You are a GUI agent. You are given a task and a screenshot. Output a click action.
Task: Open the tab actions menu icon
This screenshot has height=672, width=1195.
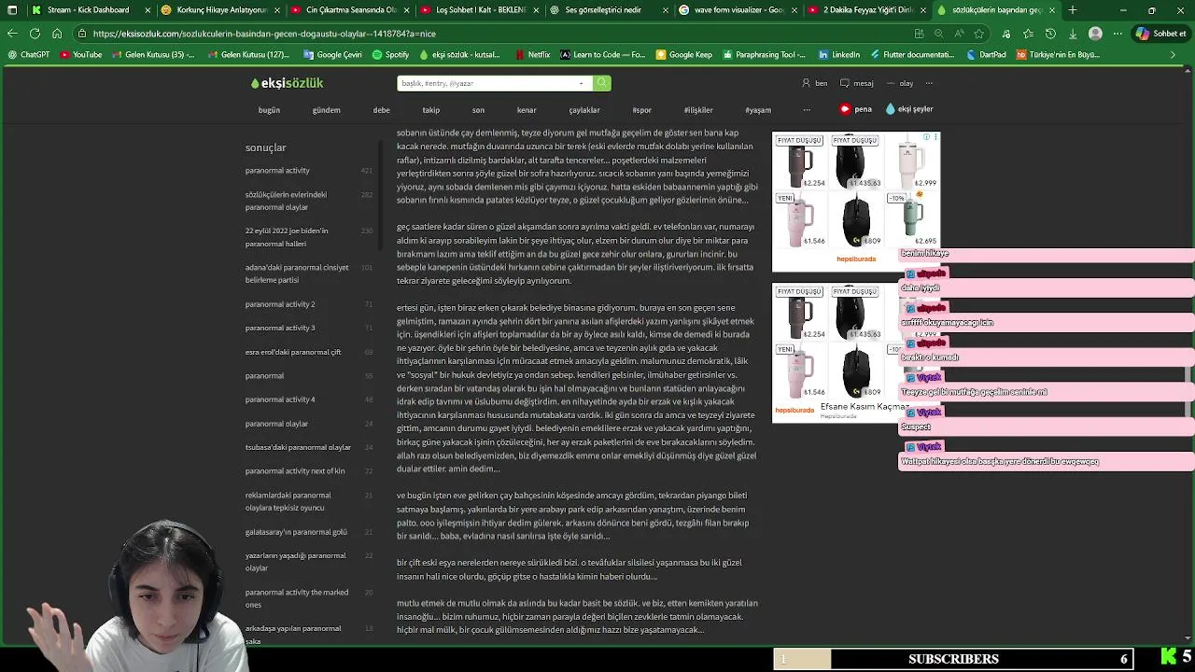tap(12, 10)
